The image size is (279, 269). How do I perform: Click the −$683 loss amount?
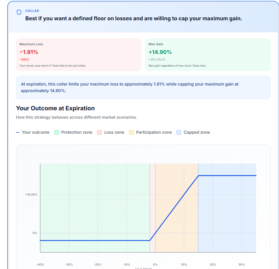(24, 59)
